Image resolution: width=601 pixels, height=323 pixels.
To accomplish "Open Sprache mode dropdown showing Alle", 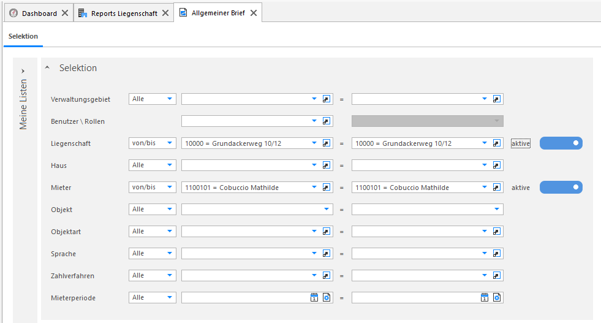I will point(152,254).
